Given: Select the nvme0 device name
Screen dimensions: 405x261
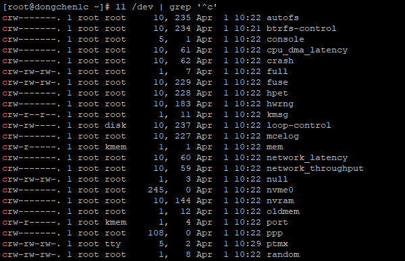Looking at the screenshot, I should coord(280,190).
